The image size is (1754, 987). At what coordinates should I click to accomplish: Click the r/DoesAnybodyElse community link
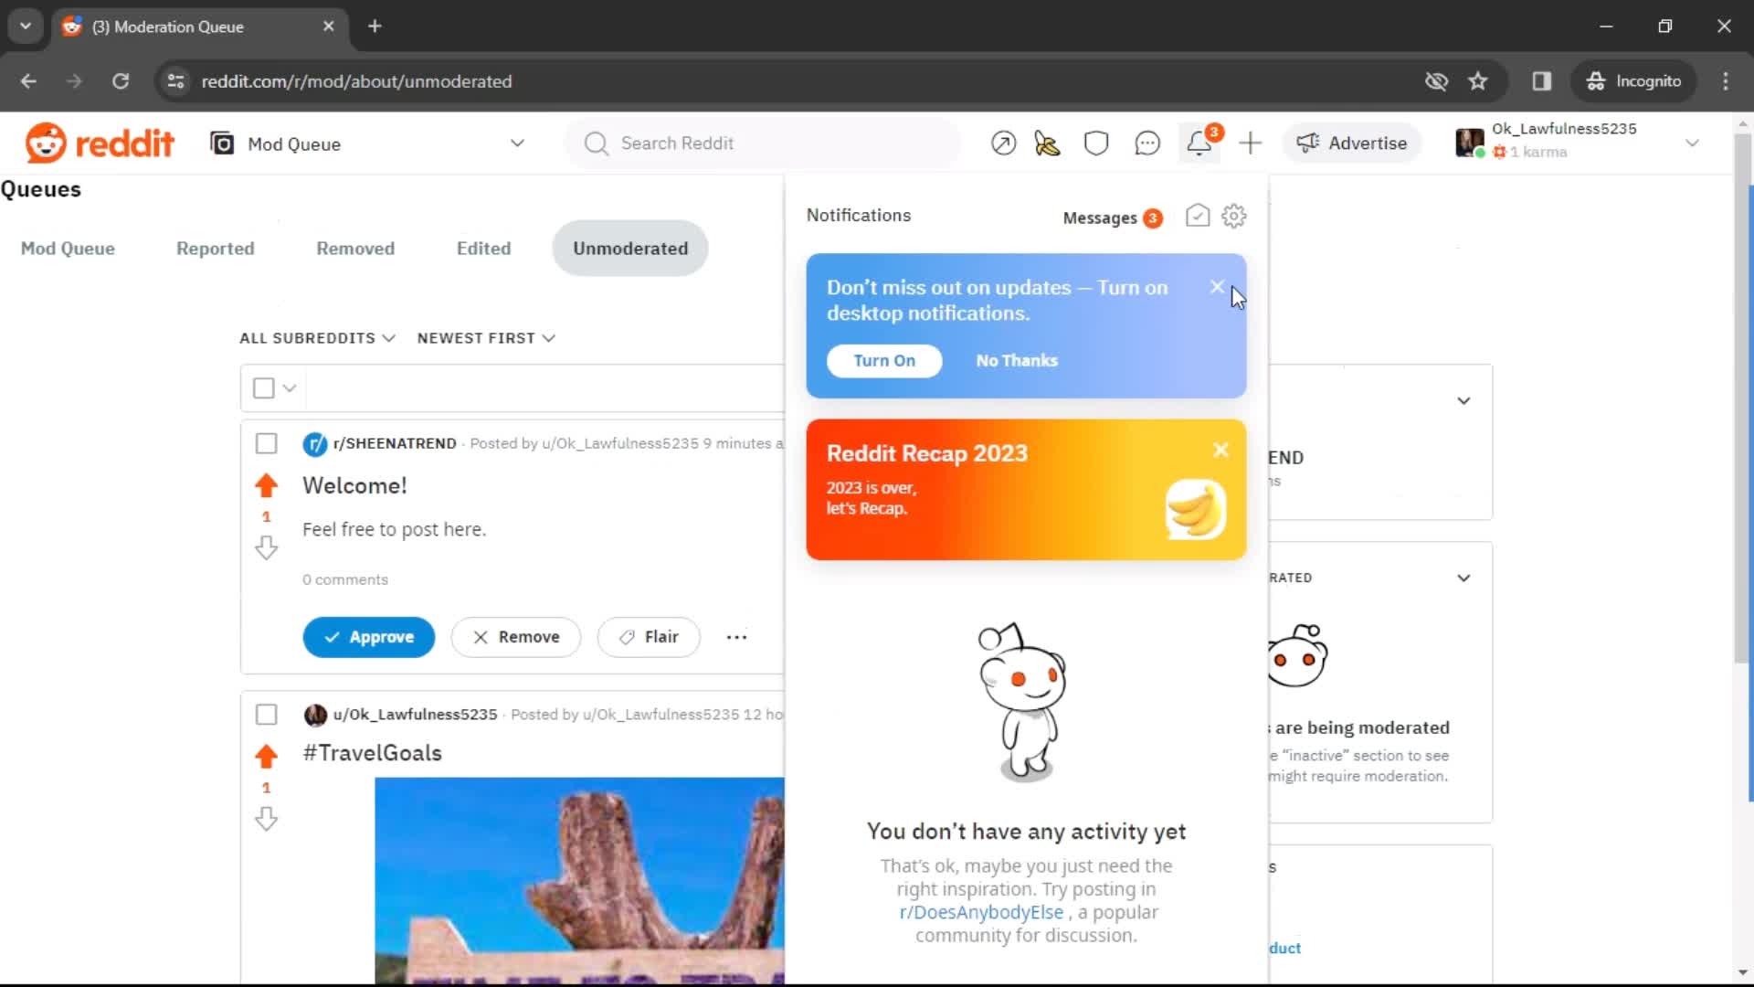tap(979, 912)
